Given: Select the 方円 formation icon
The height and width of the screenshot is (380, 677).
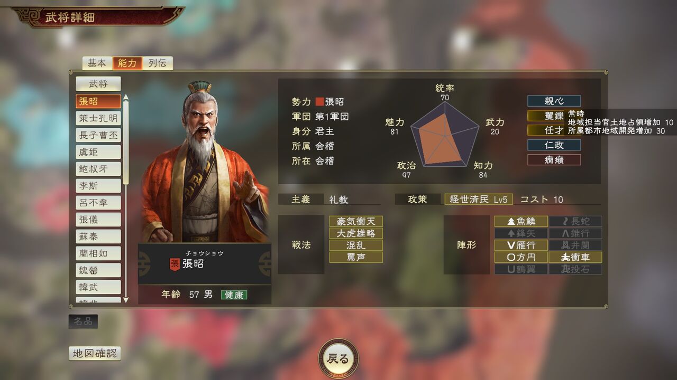Looking at the screenshot, I should (x=521, y=258).
